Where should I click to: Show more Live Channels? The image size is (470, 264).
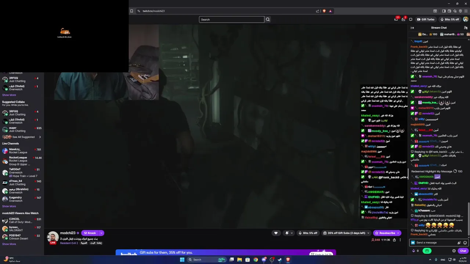(x=9, y=206)
